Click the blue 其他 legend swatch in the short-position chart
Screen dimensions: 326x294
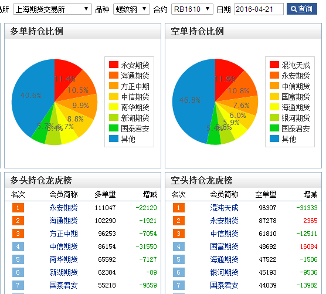coord(274,138)
